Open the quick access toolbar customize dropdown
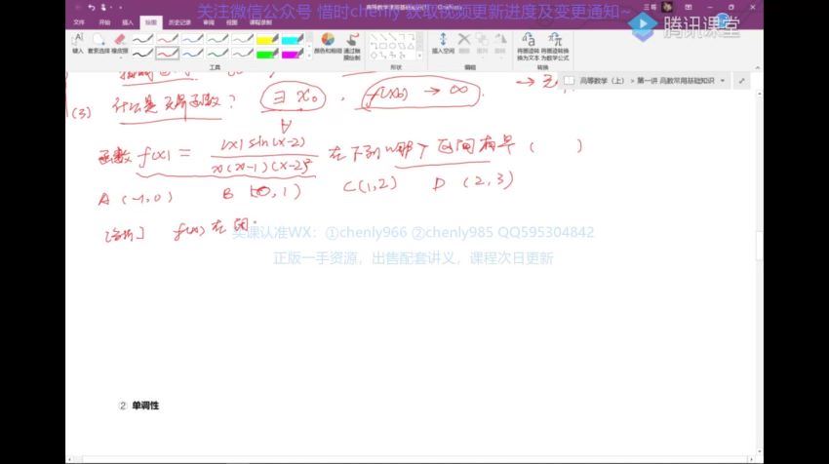The width and height of the screenshot is (829, 464). 121,8
